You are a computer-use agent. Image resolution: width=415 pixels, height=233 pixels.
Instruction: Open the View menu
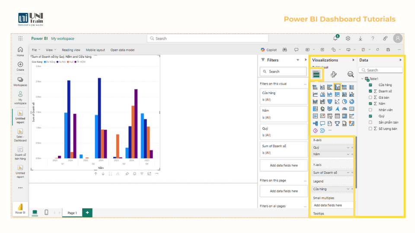51,50
